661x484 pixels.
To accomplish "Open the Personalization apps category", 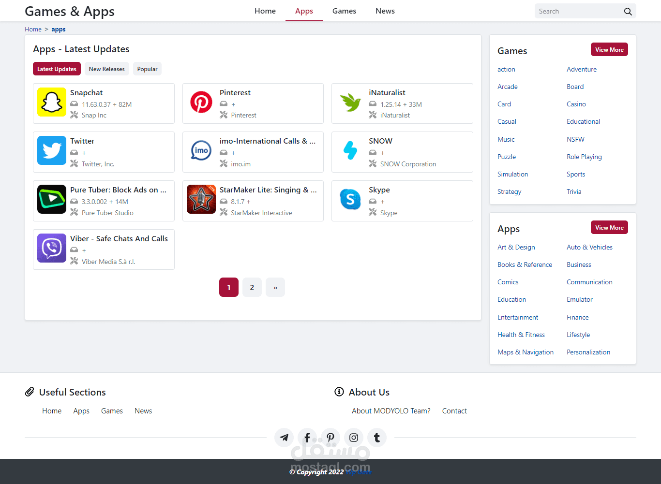I will 588,352.
